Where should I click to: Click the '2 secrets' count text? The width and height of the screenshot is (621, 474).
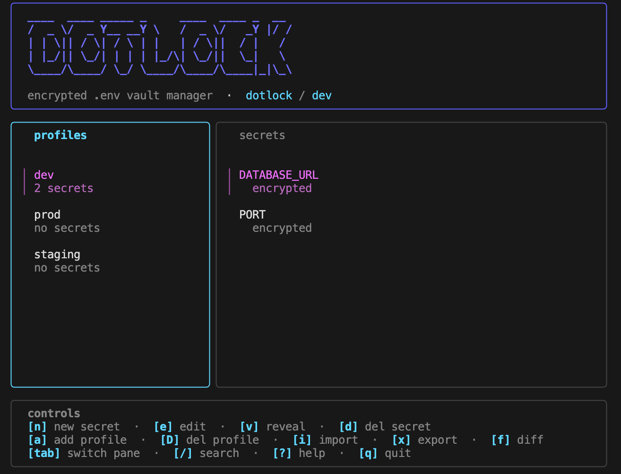pyautogui.click(x=64, y=188)
